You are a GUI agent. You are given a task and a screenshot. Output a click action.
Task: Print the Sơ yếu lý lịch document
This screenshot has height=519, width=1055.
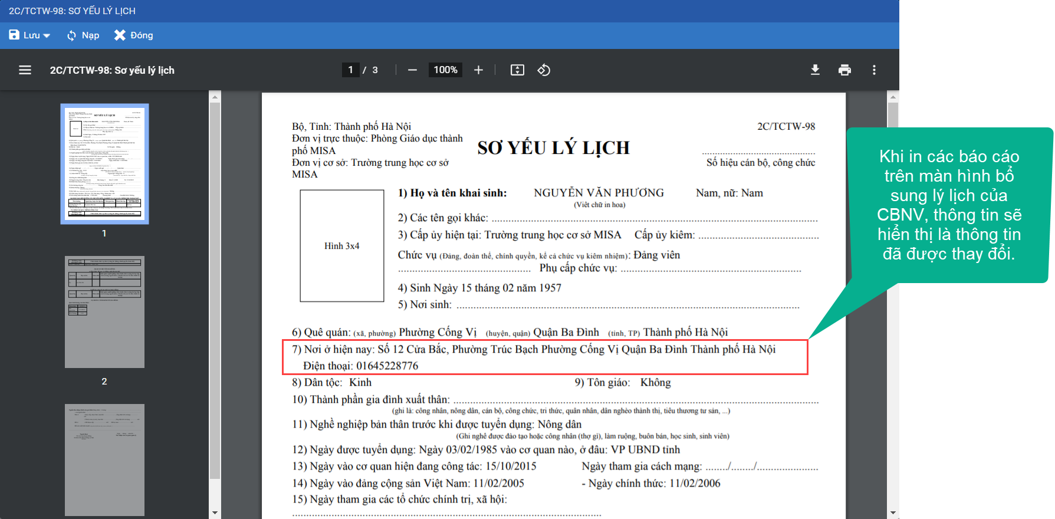pos(844,70)
